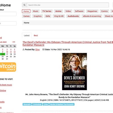
Task: Open the sheet music sidebar link
Action: coord(6,85)
